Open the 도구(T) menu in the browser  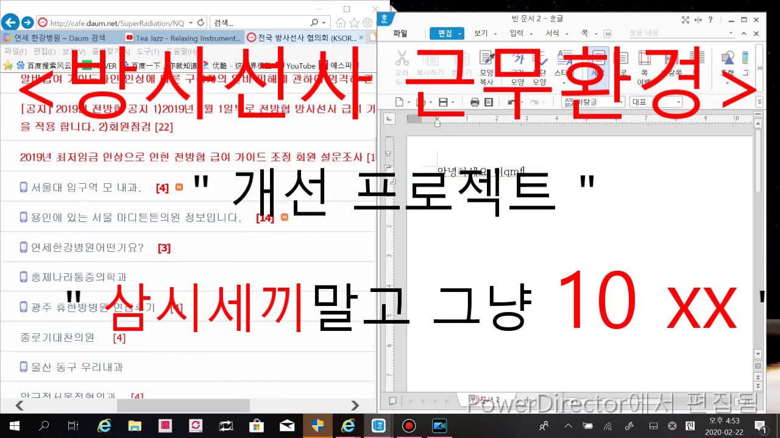tap(147, 52)
